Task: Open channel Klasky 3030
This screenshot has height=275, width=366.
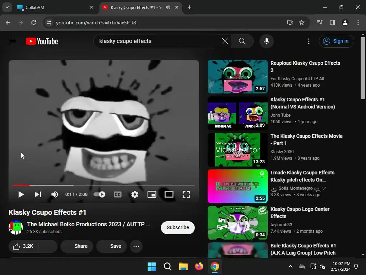Action: pyautogui.click(x=282, y=151)
